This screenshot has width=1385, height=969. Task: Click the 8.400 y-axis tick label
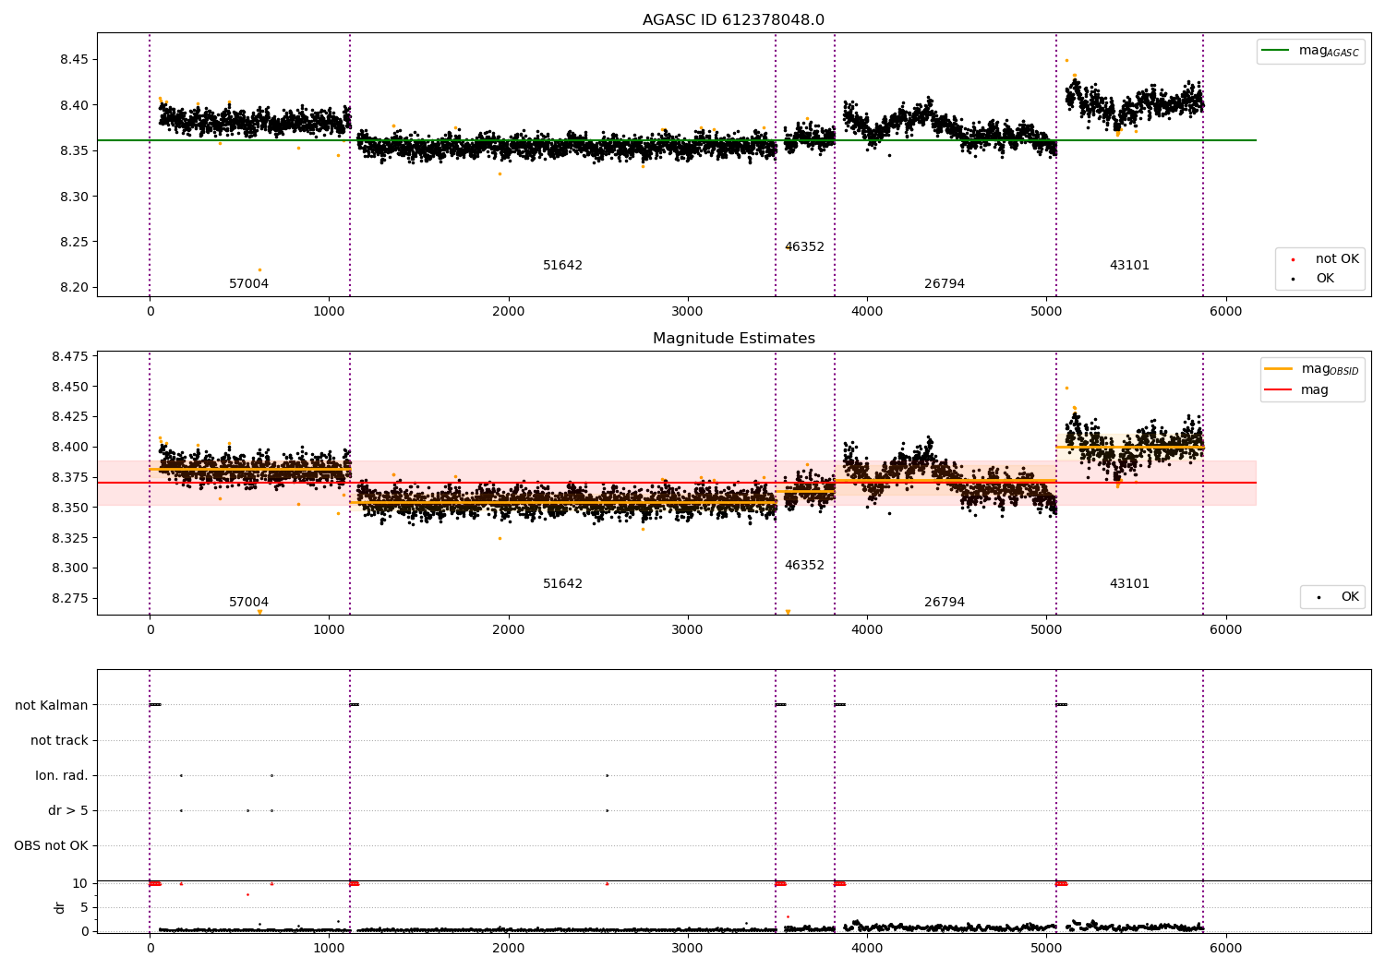click(70, 448)
